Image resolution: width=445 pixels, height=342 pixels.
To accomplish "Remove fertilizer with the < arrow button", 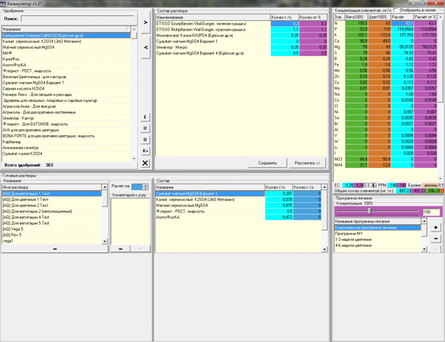I will tap(146, 48).
